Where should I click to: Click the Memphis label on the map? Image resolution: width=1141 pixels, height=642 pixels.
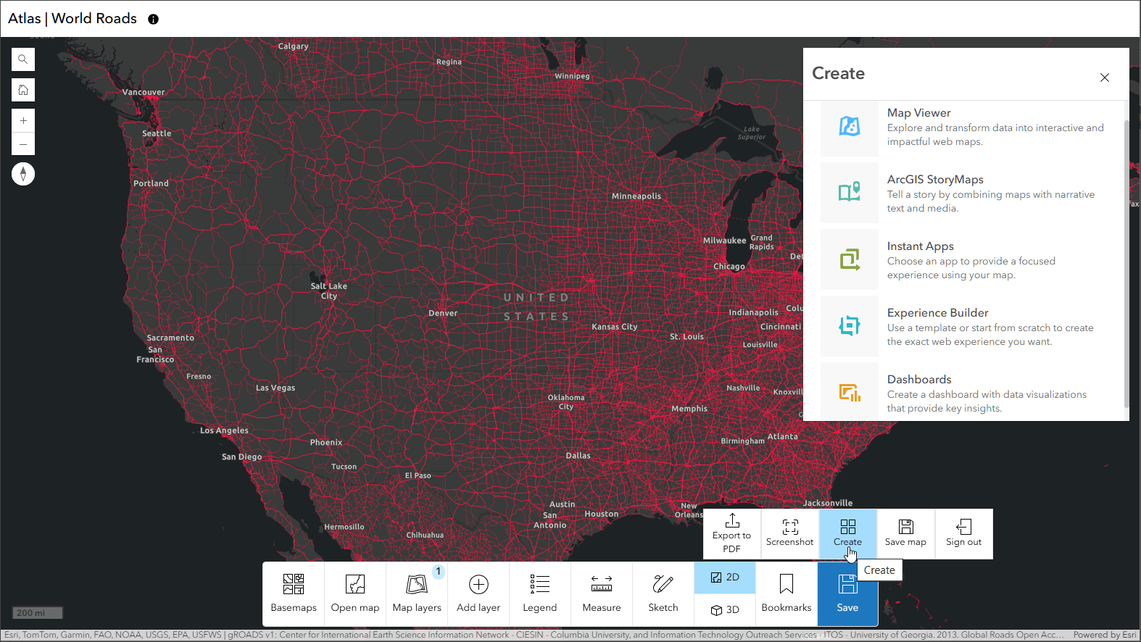coord(689,409)
